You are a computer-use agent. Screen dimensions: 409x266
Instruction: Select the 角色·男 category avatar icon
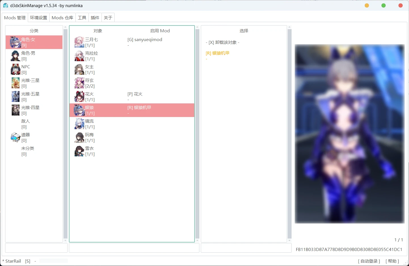15,56
